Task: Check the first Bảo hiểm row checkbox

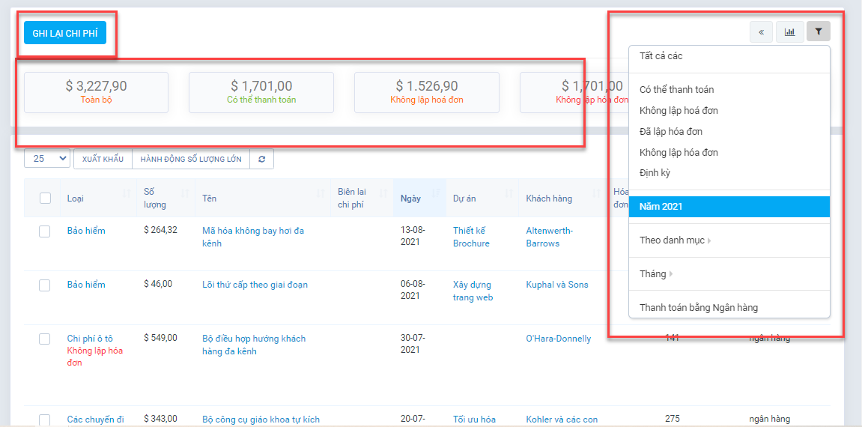Action: [x=45, y=231]
